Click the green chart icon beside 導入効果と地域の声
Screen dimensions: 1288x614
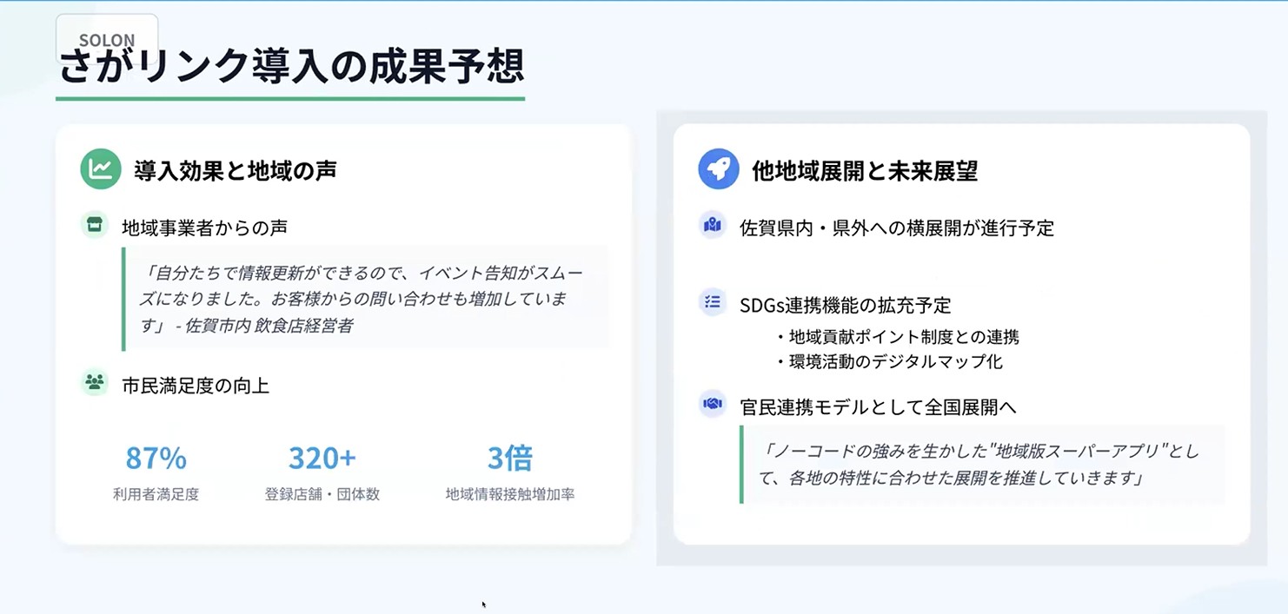pos(101,169)
